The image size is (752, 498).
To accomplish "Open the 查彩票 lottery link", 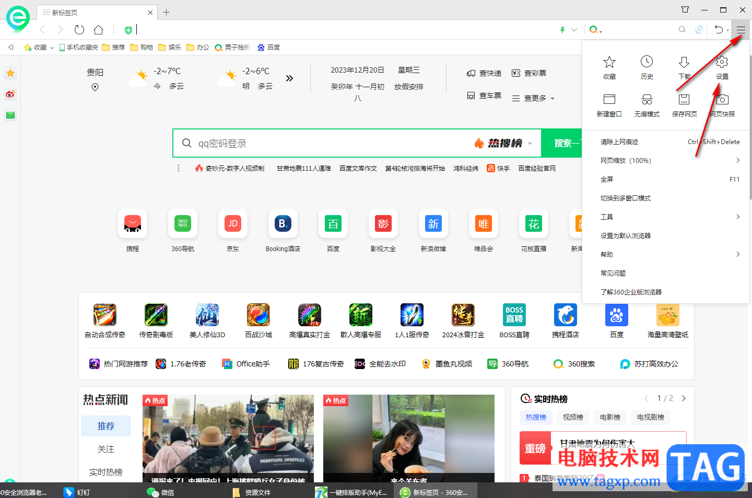I will [x=529, y=73].
